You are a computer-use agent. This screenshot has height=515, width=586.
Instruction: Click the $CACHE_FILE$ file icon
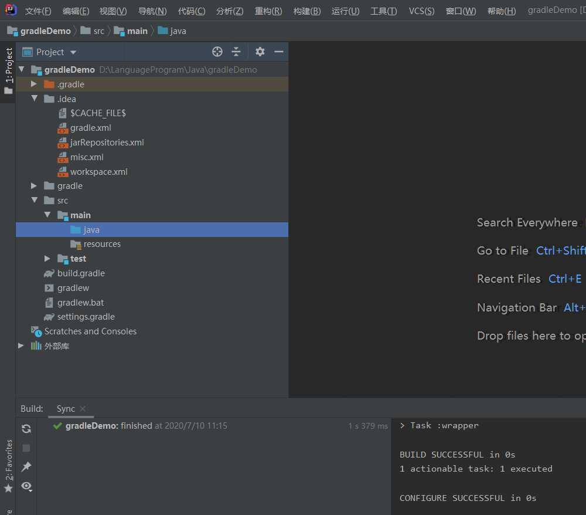pyautogui.click(x=63, y=113)
